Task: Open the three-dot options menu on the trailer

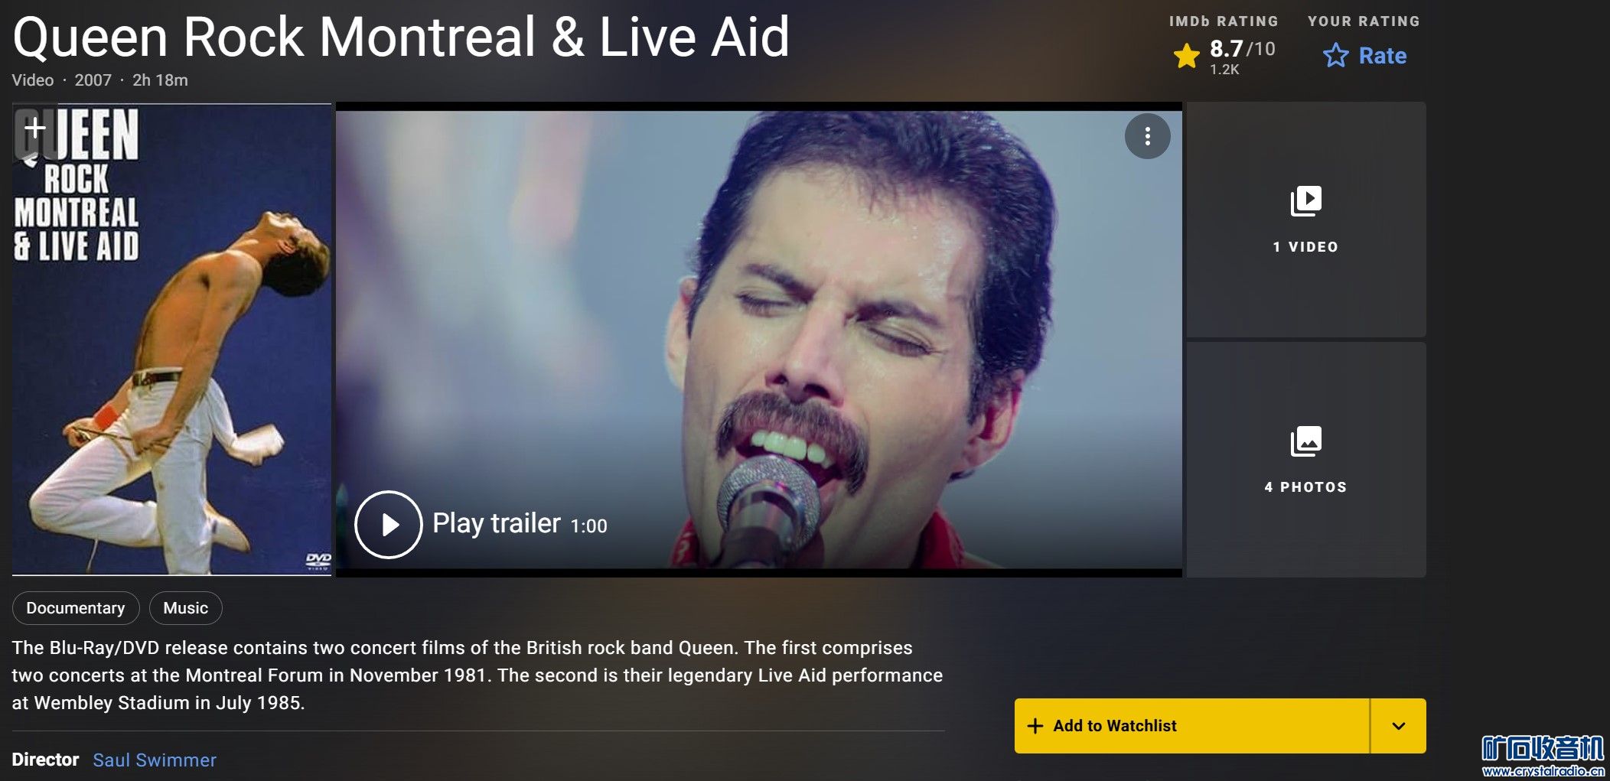Action: point(1147,137)
